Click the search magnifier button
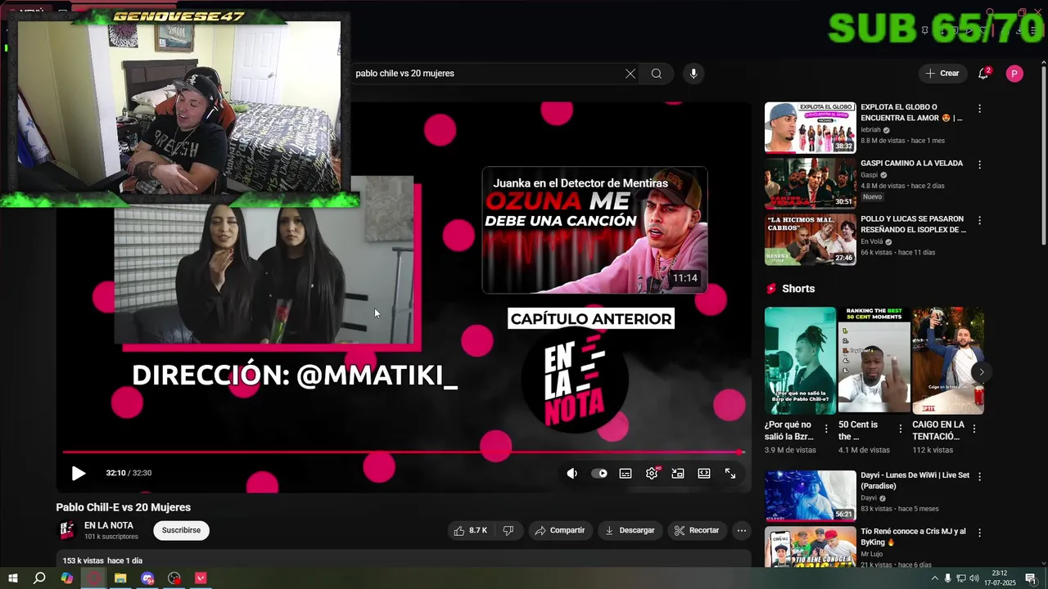The width and height of the screenshot is (1048, 589). click(657, 74)
